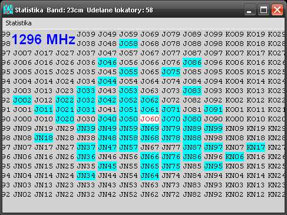The image size is (287, 215).
Task: Select highlighted locator JO40
Action: coord(107,119)
